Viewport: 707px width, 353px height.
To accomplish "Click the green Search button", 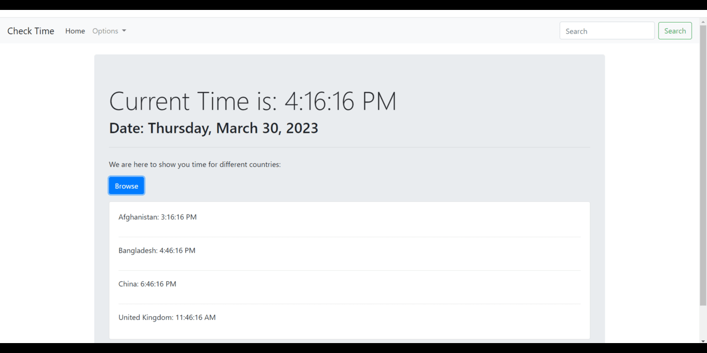I will (x=675, y=30).
